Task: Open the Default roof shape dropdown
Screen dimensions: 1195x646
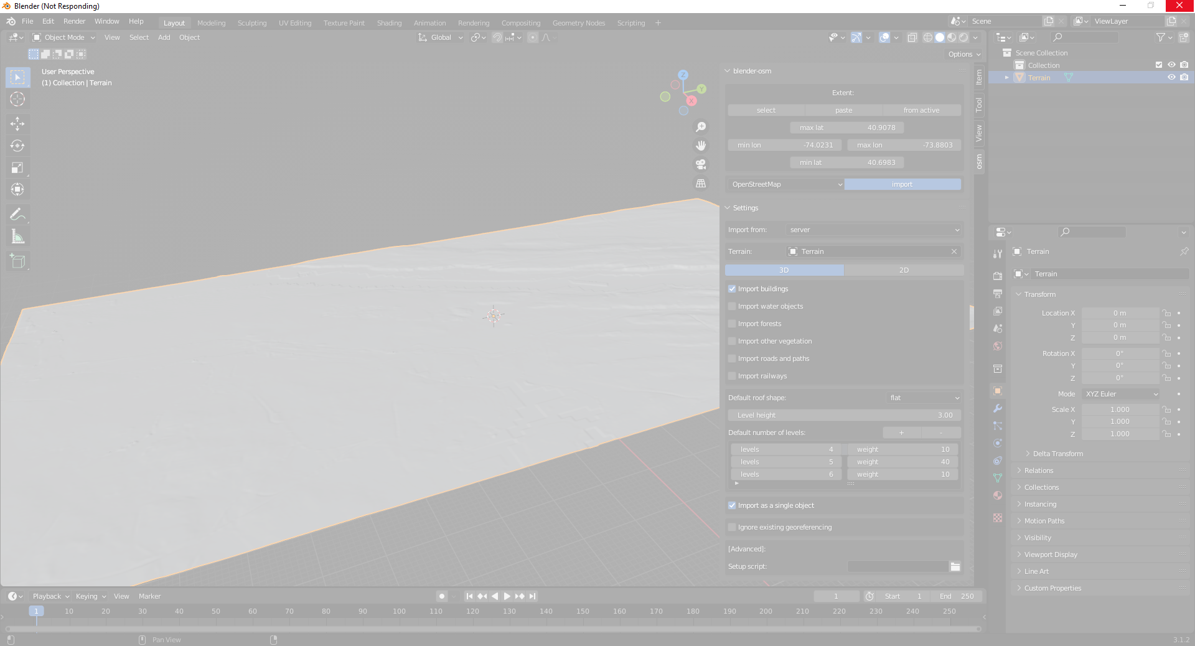Action: point(923,398)
